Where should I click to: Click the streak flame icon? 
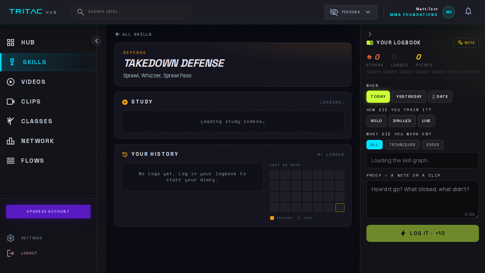coord(369,57)
